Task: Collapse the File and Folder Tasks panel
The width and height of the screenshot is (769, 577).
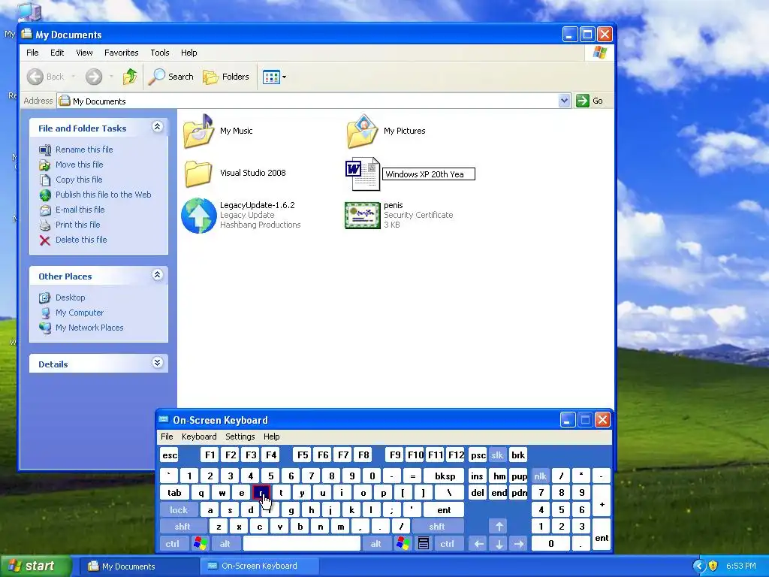Action: tap(158, 127)
